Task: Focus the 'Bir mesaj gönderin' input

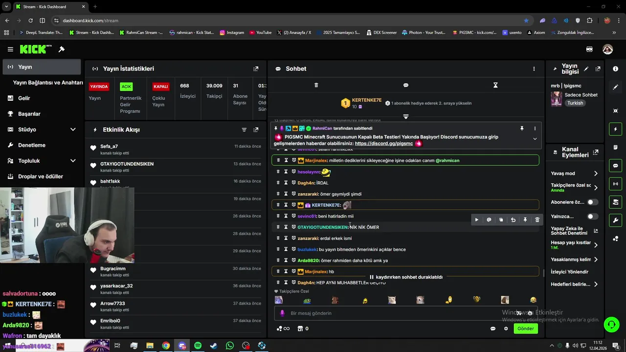Action: 401,313
